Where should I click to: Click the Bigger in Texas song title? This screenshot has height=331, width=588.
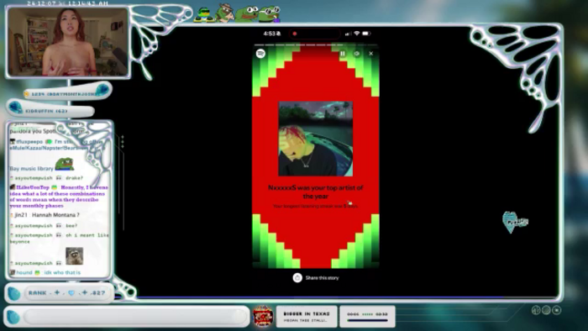307,313
